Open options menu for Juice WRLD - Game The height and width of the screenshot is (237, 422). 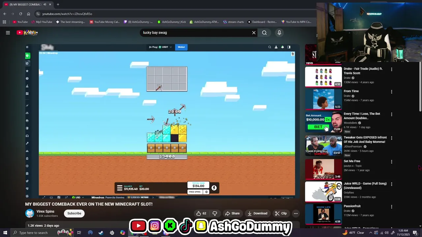pyautogui.click(x=392, y=184)
